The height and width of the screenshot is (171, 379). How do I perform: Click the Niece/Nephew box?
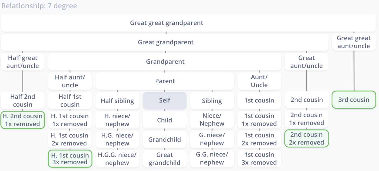pyautogui.click(x=212, y=120)
